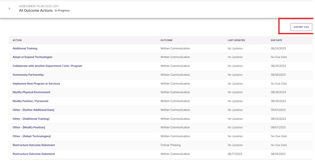Select the Community Partnership action

[x=28, y=75]
